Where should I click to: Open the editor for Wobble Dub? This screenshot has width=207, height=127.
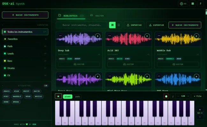coord(178,64)
